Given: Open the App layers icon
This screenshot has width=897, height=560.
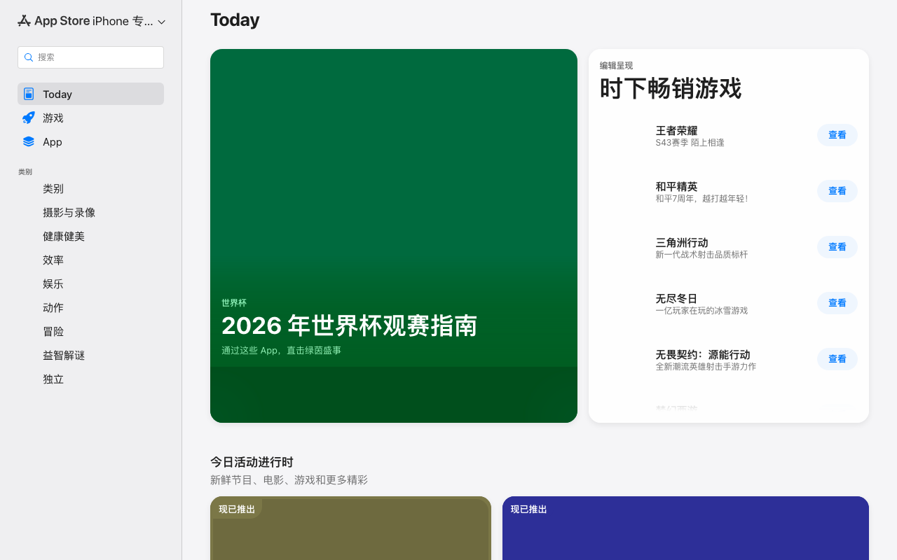Looking at the screenshot, I should point(29,141).
